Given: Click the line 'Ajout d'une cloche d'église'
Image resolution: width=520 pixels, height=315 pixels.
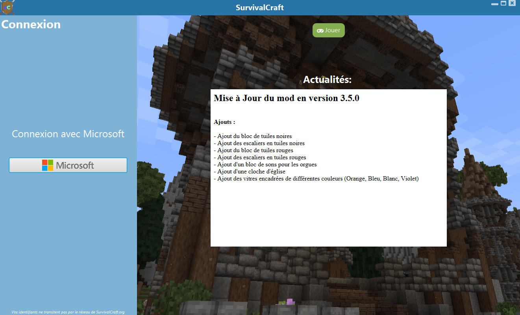Looking at the screenshot, I should (250, 171).
